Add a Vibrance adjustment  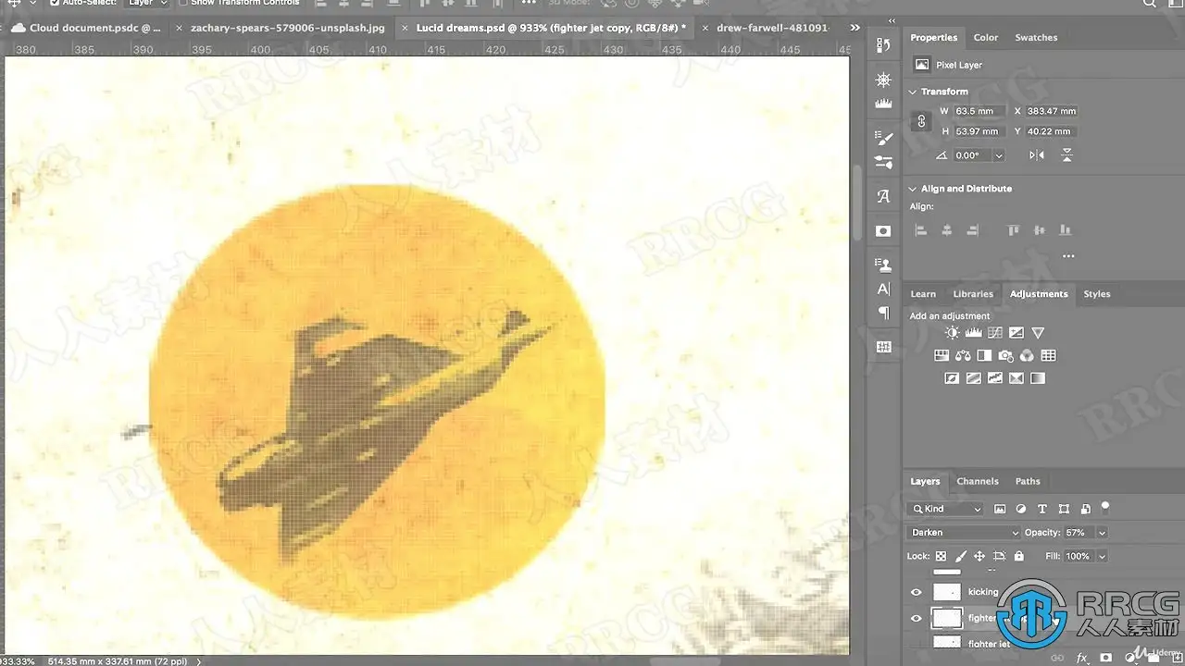click(x=1038, y=333)
